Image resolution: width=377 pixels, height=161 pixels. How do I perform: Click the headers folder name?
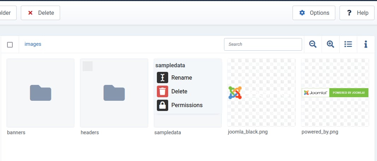tap(90, 132)
